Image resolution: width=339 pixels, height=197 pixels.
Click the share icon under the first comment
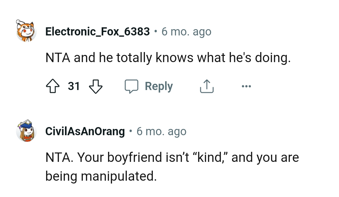[206, 86]
